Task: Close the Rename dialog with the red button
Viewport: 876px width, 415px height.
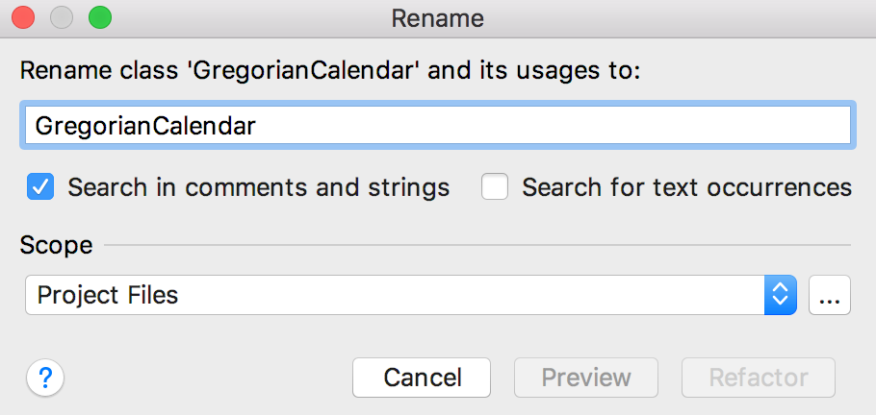Action: click(24, 17)
